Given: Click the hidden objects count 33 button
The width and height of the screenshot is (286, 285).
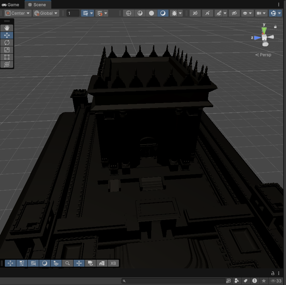Looking at the screenshot, I should [276, 281].
